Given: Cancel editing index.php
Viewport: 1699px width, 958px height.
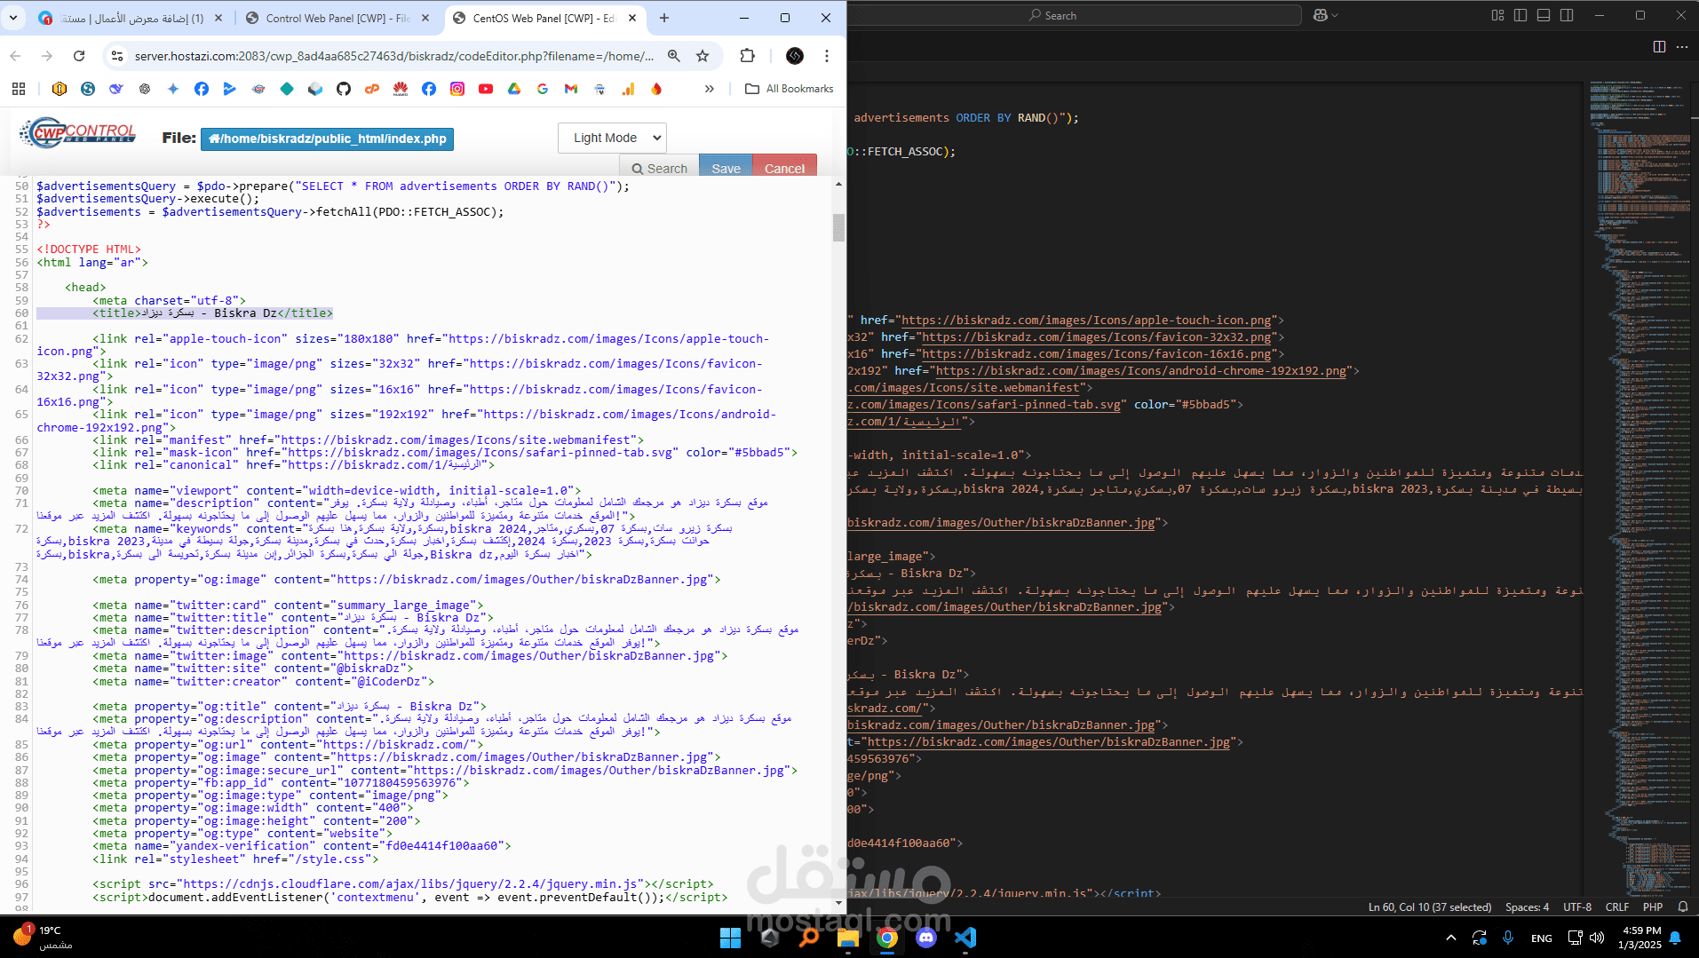Looking at the screenshot, I should click(x=783, y=168).
